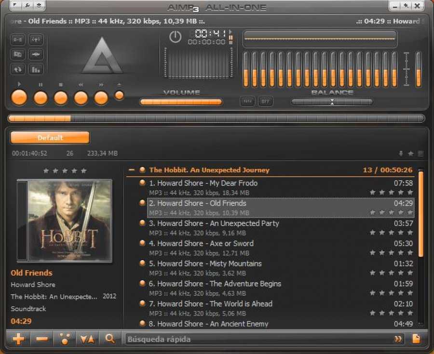Click the new playlist page icon
Viewport: 434px width, 354px height.
click(416, 339)
